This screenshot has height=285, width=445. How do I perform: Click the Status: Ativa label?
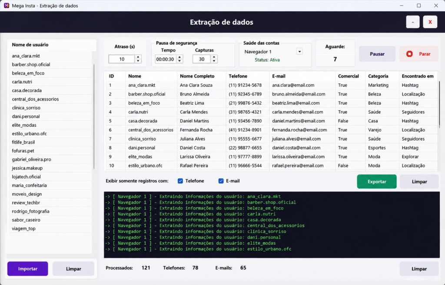(267, 60)
